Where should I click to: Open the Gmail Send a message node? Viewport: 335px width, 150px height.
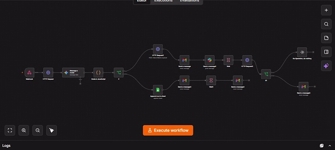[x=184, y=60]
